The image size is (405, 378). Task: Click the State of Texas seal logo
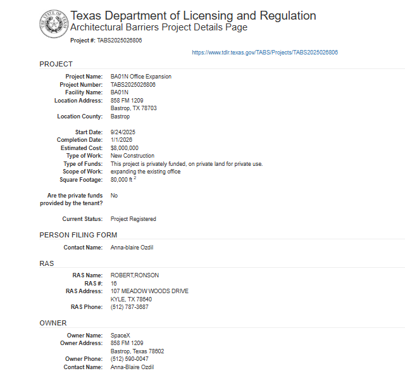[x=54, y=24]
